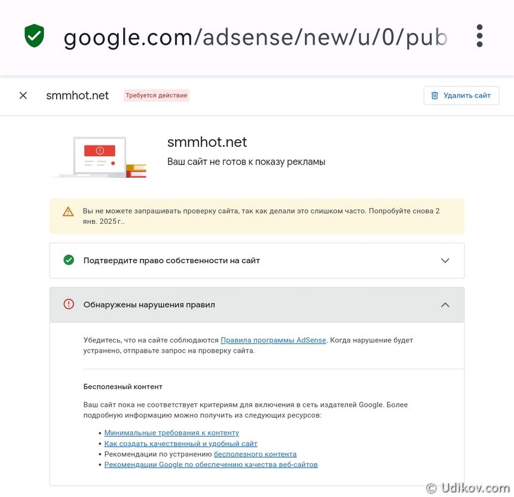Open the browser three-dot menu
The width and height of the screenshot is (514, 497).
479,36
